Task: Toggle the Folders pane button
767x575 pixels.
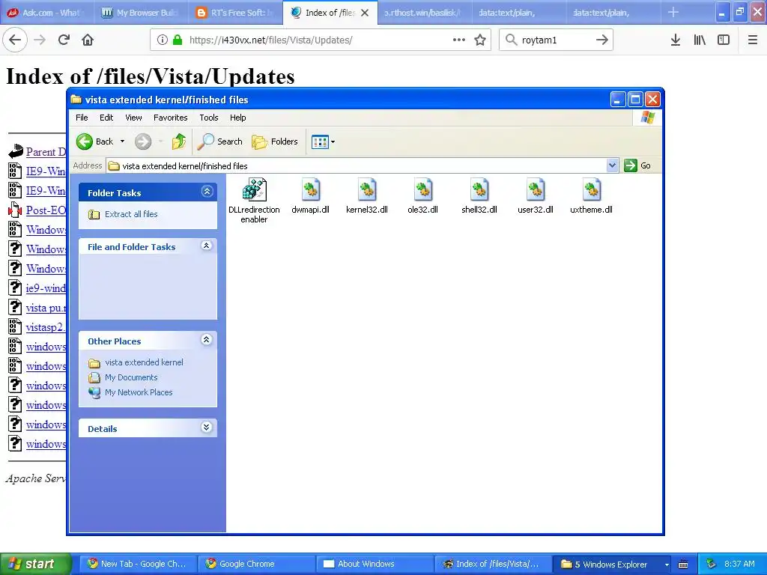Action: coord(274,142)
